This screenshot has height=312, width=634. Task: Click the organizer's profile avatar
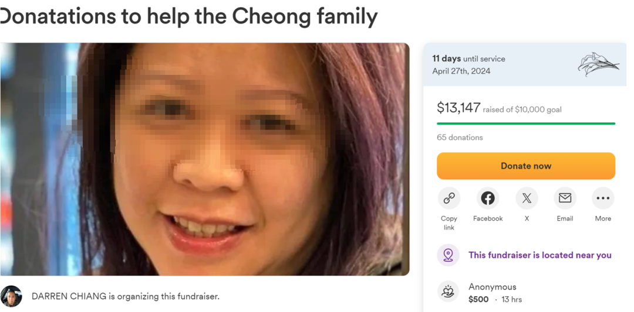(x=11, y=296)
